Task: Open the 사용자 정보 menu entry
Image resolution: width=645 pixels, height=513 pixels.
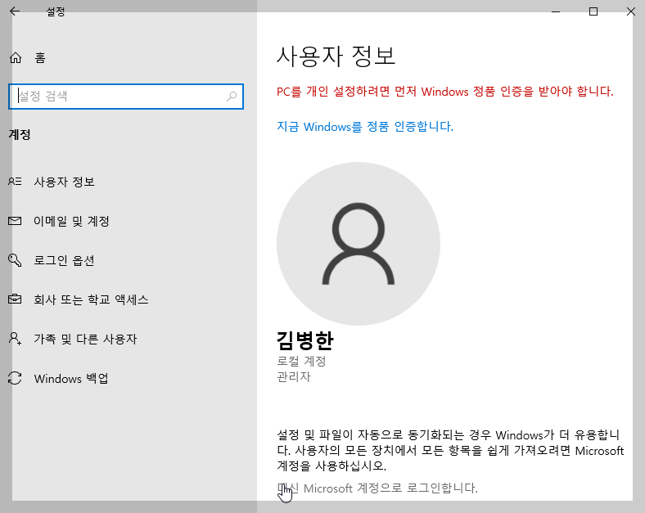Action: 129,182
